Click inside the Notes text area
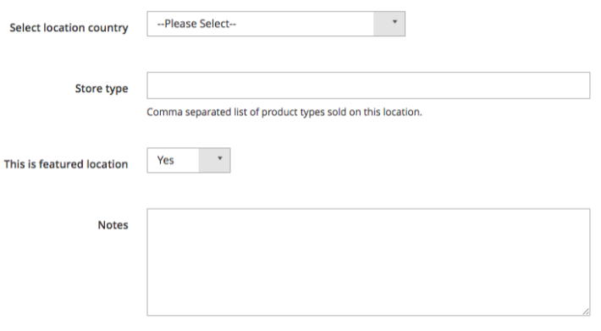The width and height of the screenshot is (601, 331). tap(368, 262)
